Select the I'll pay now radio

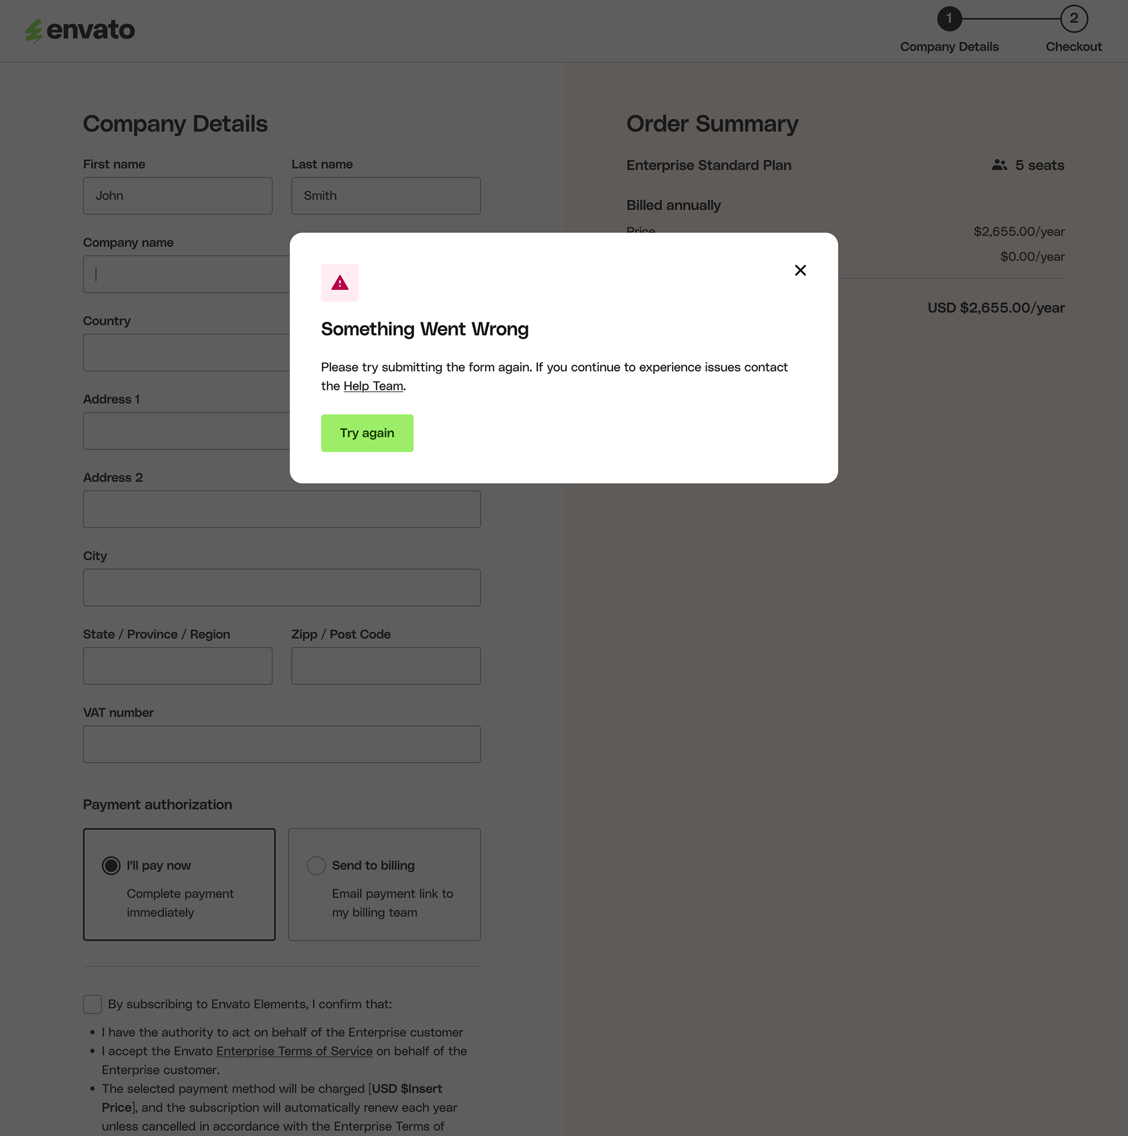111,866
